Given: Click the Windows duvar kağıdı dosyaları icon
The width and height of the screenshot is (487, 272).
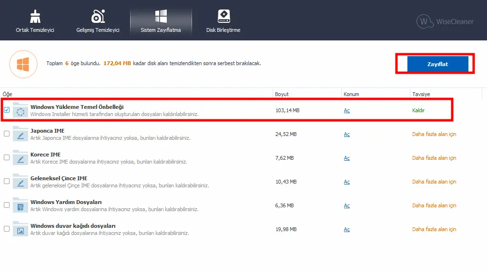Looking at the screenshot, I should pyautogui.click(x=20, y=229).
